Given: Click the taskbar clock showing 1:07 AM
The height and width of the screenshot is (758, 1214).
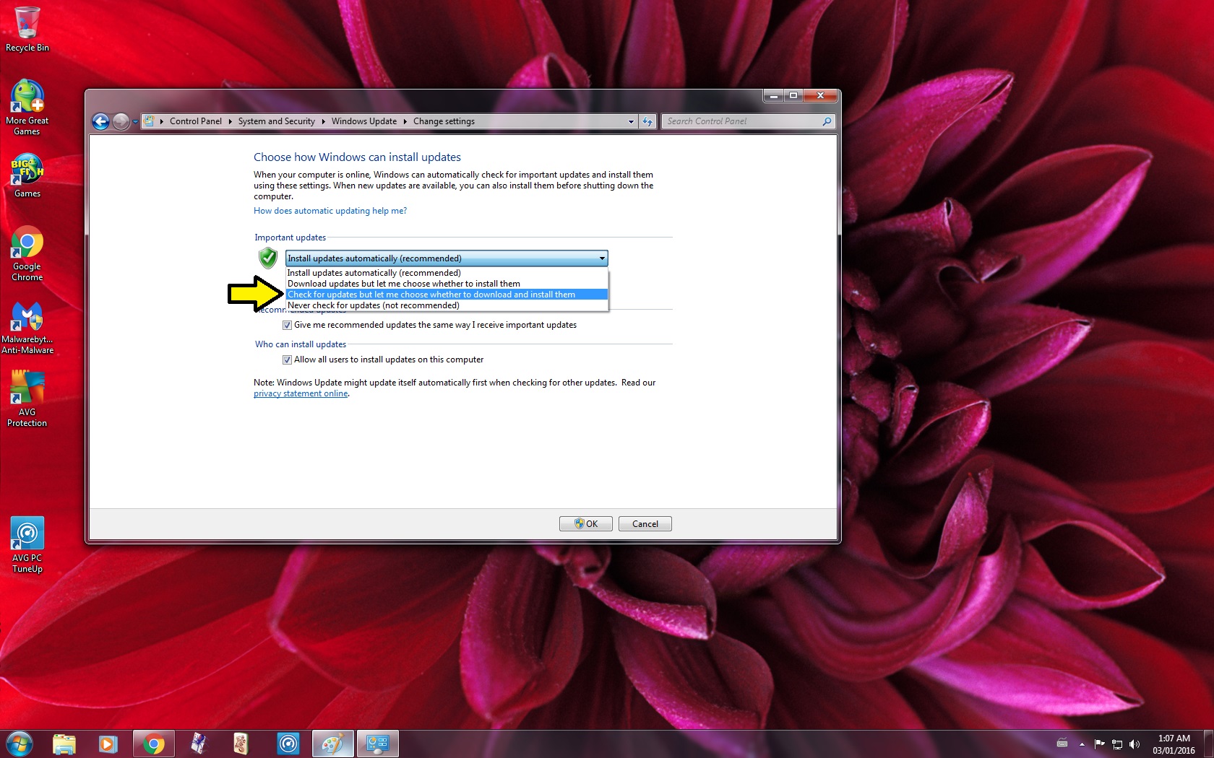Looking at the screenshot, I should [1174, 744].
